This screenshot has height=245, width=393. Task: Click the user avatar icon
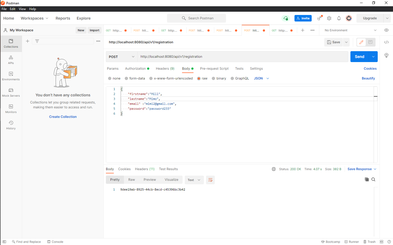(349, 18)
